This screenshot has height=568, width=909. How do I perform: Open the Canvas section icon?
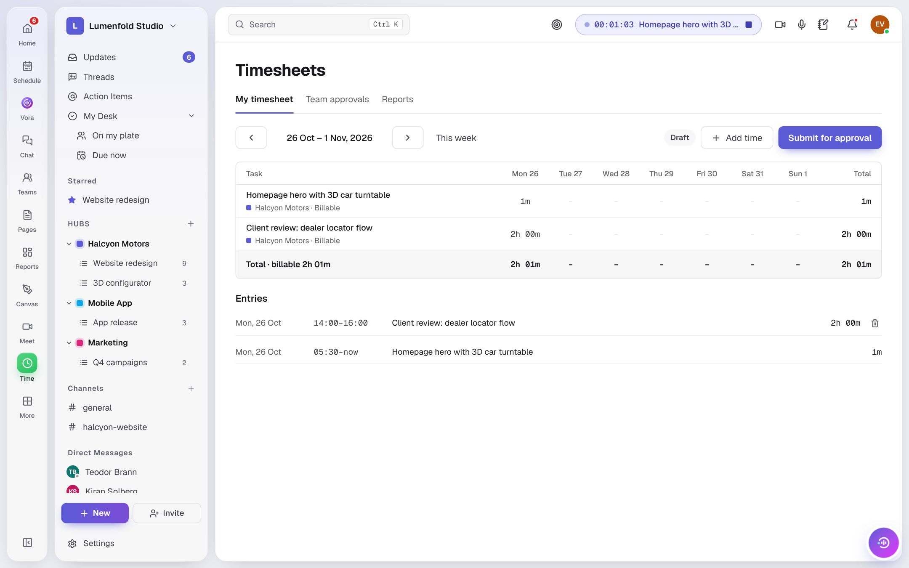pos(27,289)
